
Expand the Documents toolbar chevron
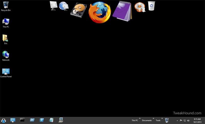[153, 118]
